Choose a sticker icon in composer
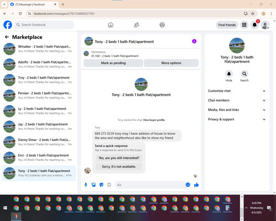The height and width of the screenshot is (221, 276). tap(101, 185)
